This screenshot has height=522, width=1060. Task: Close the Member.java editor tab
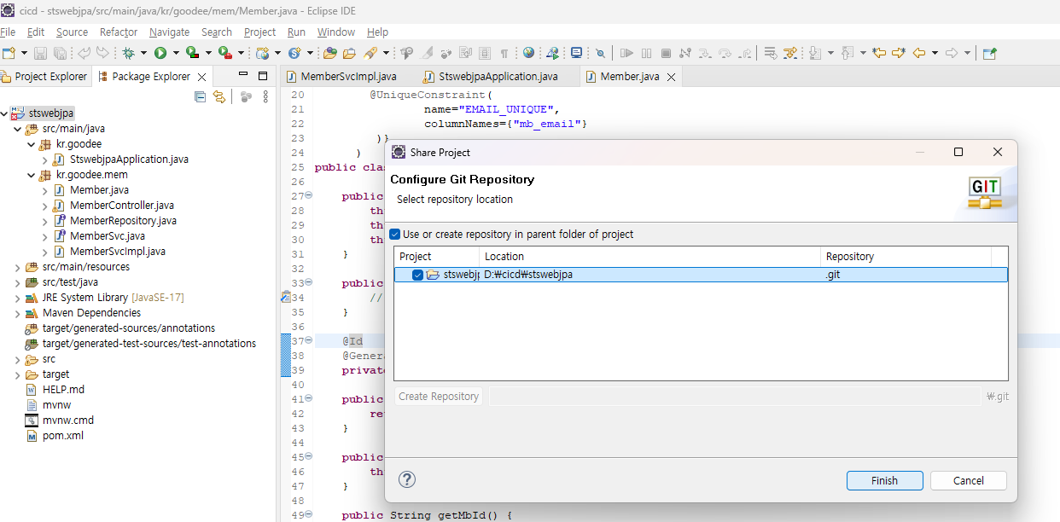(671, 77)
